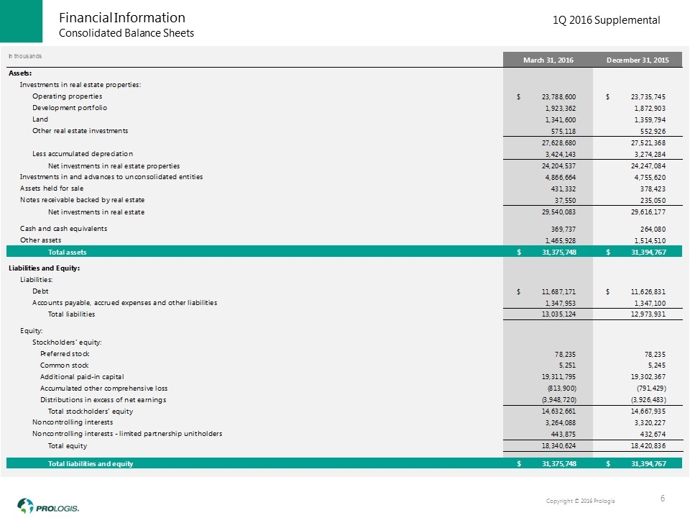
Task: Select the Liabilities and Equity section heading
Action: point(44,268)
